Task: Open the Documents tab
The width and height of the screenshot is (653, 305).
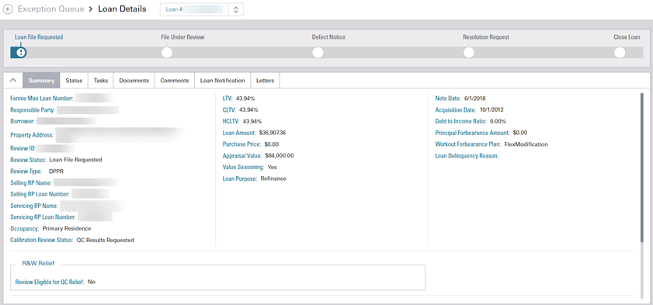Action: [x=134, y=81]
